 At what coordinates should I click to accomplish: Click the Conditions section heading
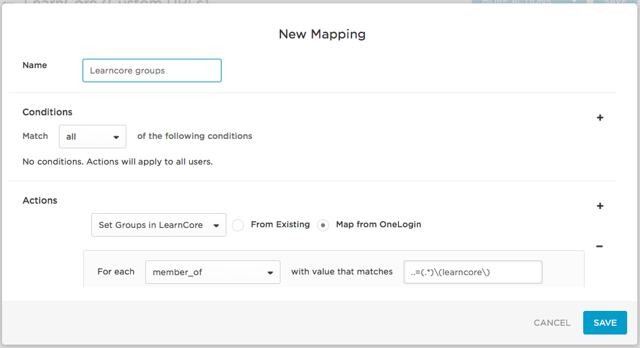[x=47, y=112]
